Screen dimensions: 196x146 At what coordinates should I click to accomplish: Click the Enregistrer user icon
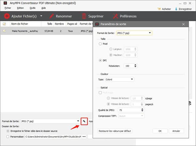coord(177,9)
